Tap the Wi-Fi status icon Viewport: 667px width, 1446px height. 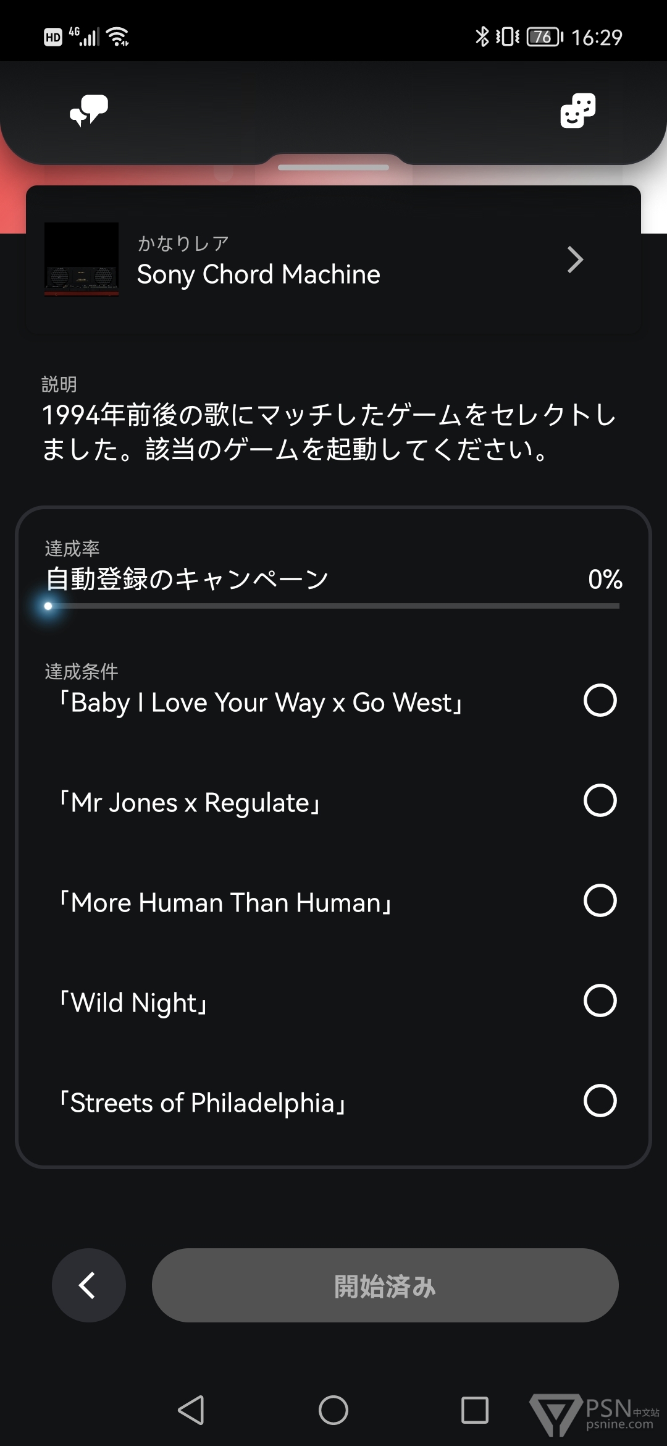tap(117, 36)
